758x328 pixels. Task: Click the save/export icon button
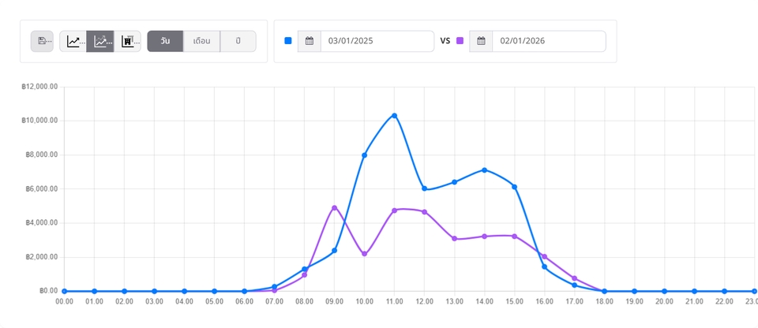click(x=42, y=41)
